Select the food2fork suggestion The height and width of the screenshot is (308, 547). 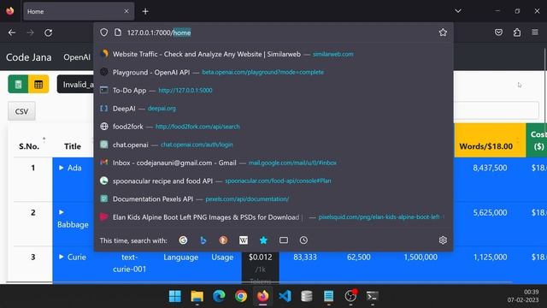(273, 127)
